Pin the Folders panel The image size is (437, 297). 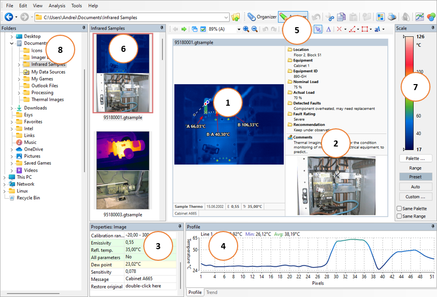click(84, 28)
